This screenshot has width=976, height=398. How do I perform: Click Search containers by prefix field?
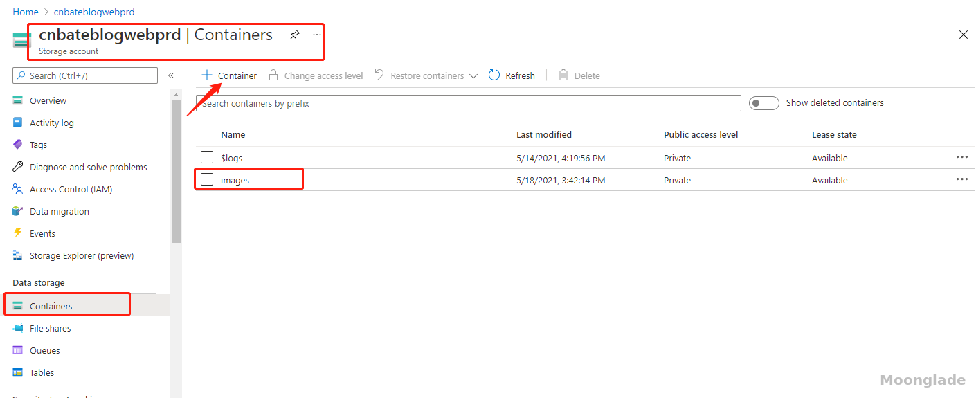(469, 103)
